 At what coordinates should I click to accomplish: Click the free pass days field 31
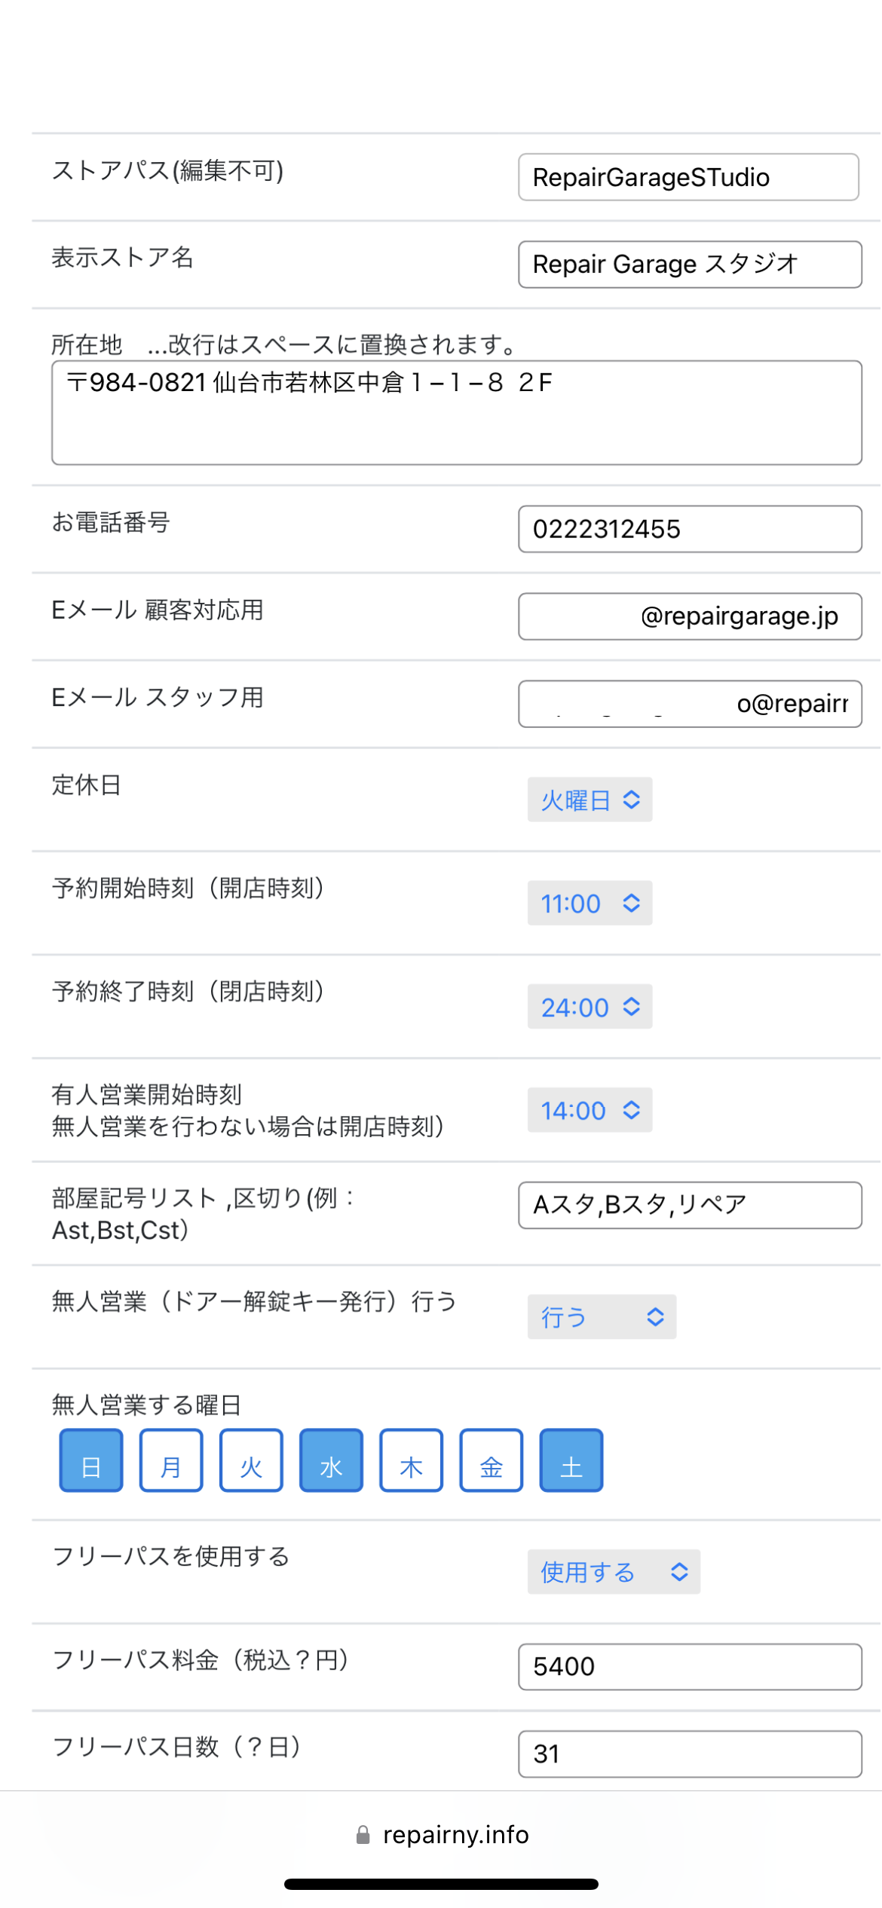[690, 1754]
